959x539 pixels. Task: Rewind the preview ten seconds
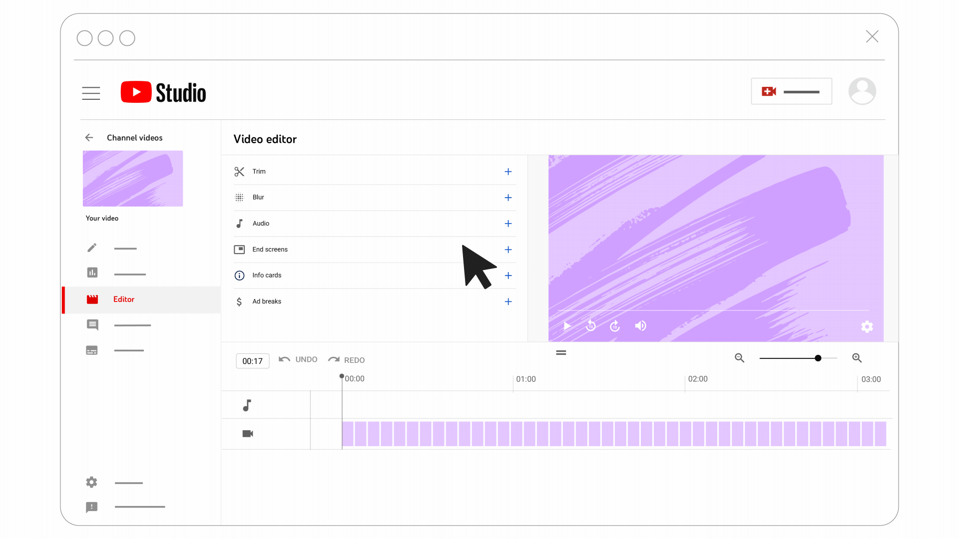(x=591, y=326)
